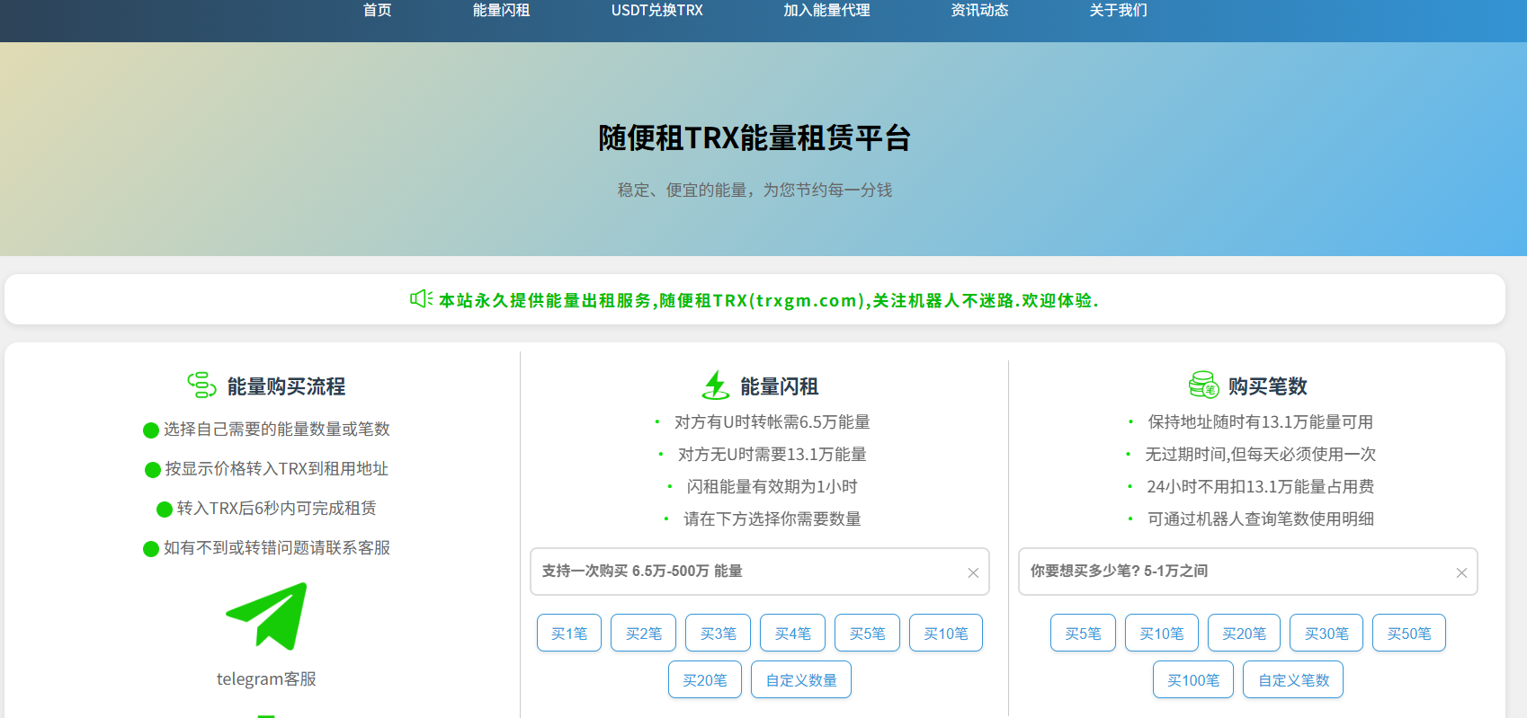Click the 随便租TRX能量租赁平台 heading
The height and width of the screenshot is (718, 1527).
[755, 137]
